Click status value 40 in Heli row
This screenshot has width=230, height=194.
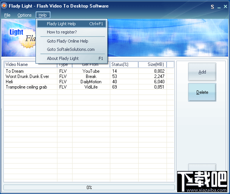pos(114,82)
